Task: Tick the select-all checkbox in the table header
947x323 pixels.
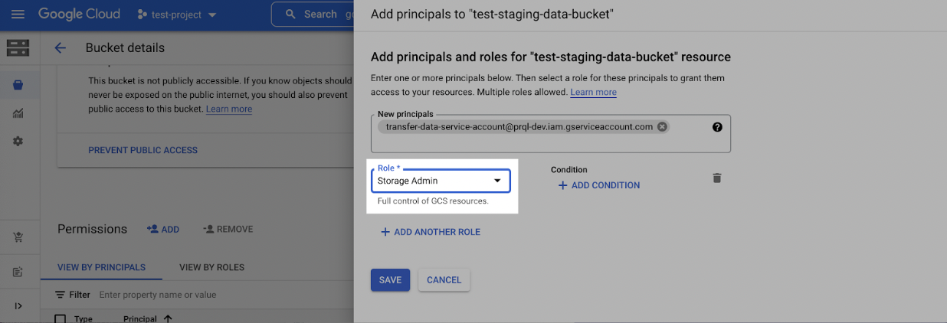Action: click(x=60, y=318)
